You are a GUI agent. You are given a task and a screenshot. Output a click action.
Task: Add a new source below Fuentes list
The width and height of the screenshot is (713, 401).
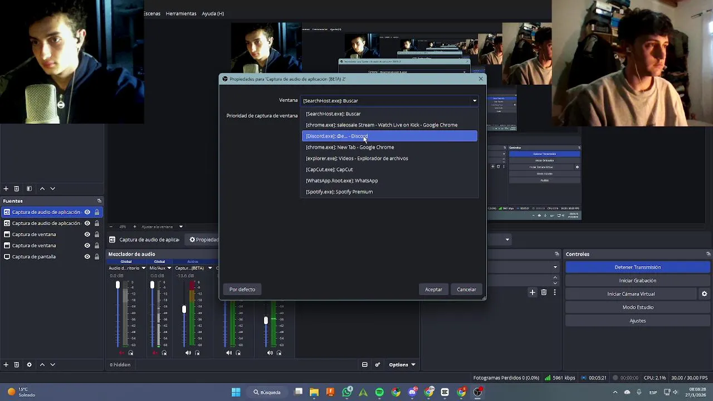[x=6, y=365]
